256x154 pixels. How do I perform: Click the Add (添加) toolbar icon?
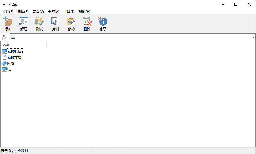[8, 22]
